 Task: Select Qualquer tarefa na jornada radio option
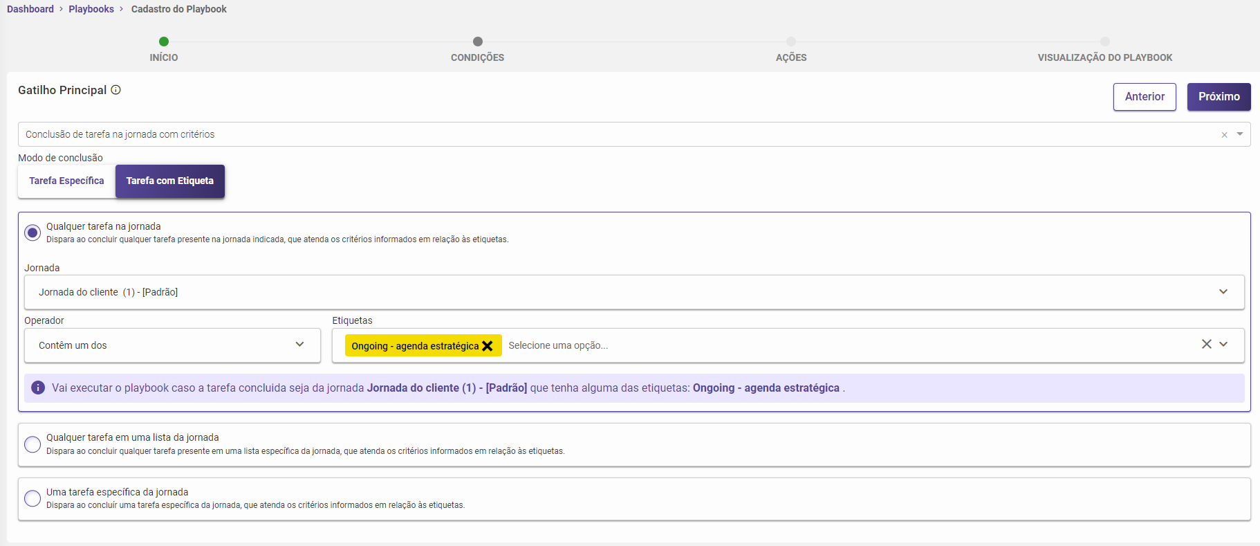33,233
